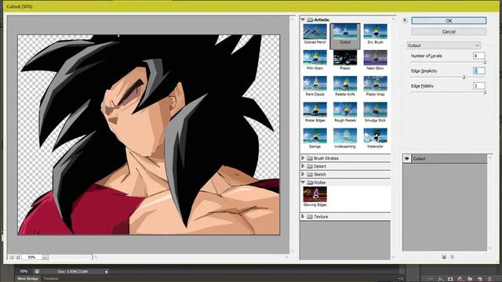Click the preview image of the character
Image resolution: width=502 pixels, height=282 pixels.
pos(148,135)
